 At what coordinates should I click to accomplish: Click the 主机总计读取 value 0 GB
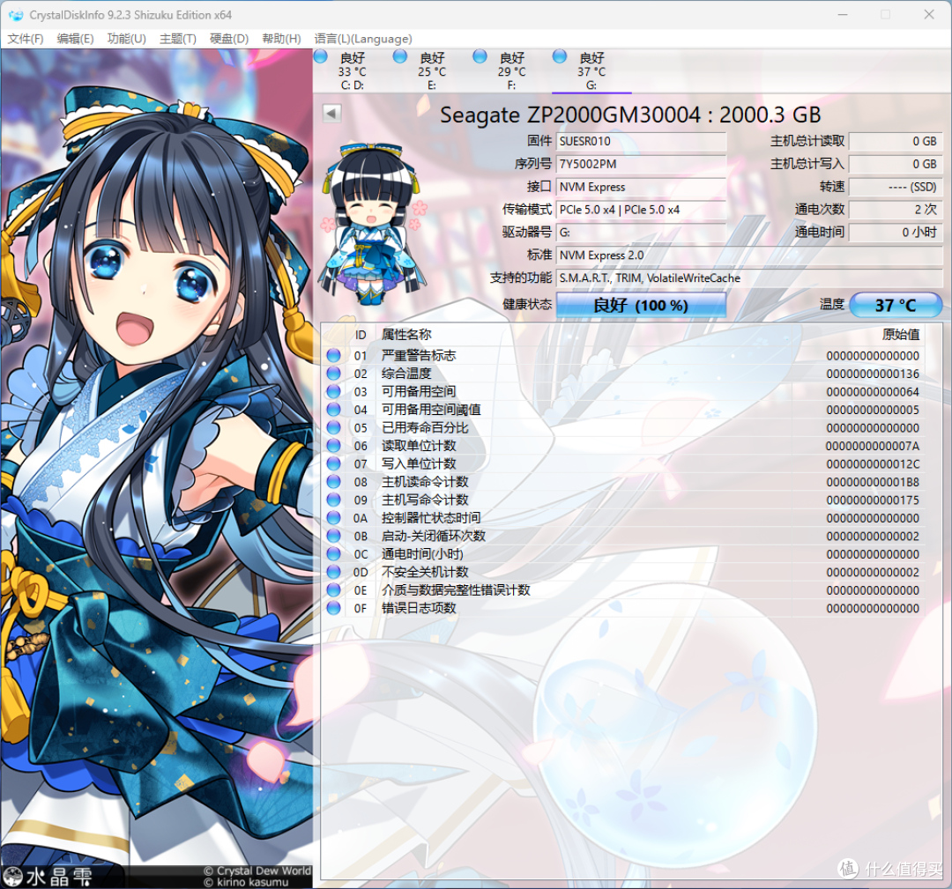click(896, 141)
